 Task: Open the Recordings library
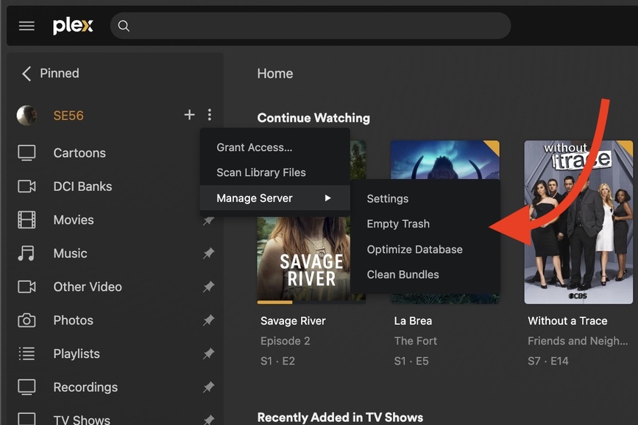pyautogui.click(x=85, y=387)
